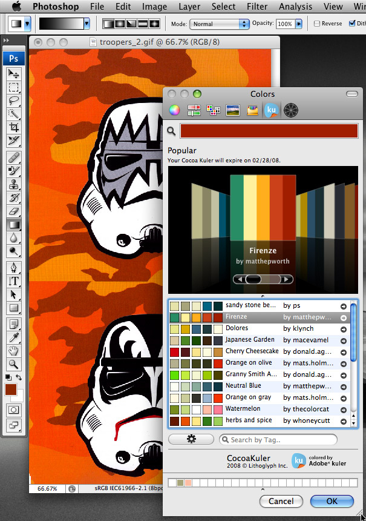
Task: Select the Gradient tool in toolbox
Action: click(13, 225)
